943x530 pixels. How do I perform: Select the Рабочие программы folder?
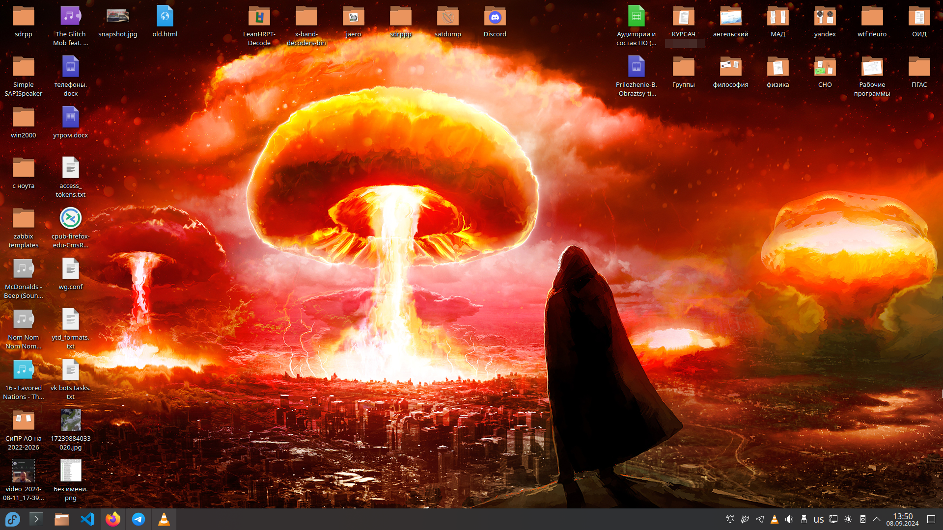pyautogui.click(x=872, y=77)
